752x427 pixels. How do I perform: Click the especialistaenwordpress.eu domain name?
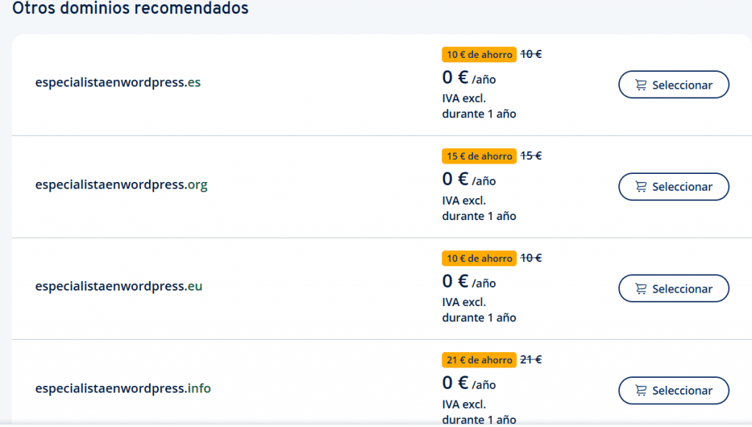tap(119, 286)
